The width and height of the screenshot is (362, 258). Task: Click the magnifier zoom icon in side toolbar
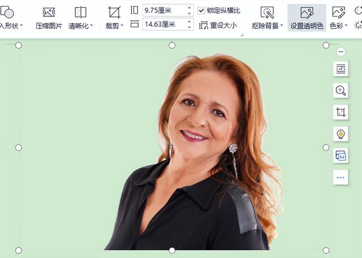click(341, 91)
